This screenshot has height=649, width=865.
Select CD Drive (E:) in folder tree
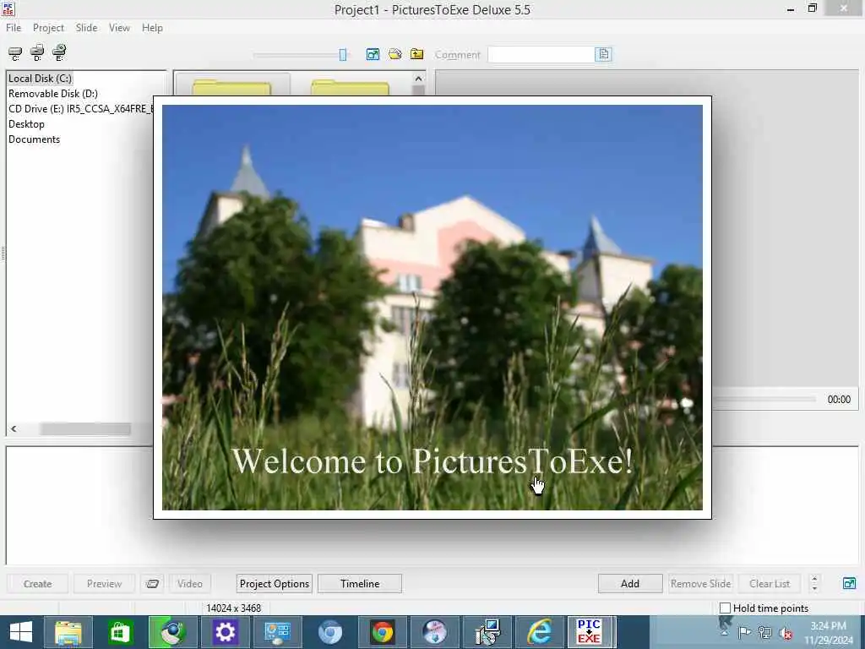(x=80, y=109)
